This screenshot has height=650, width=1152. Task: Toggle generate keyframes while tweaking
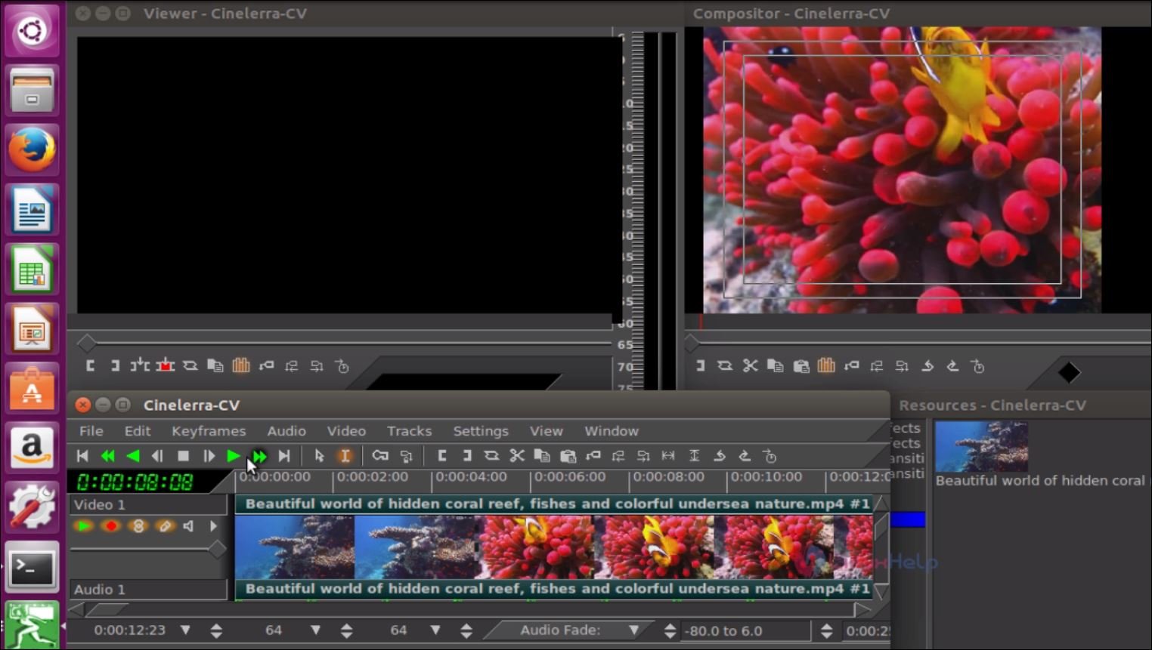click(380, 456)
